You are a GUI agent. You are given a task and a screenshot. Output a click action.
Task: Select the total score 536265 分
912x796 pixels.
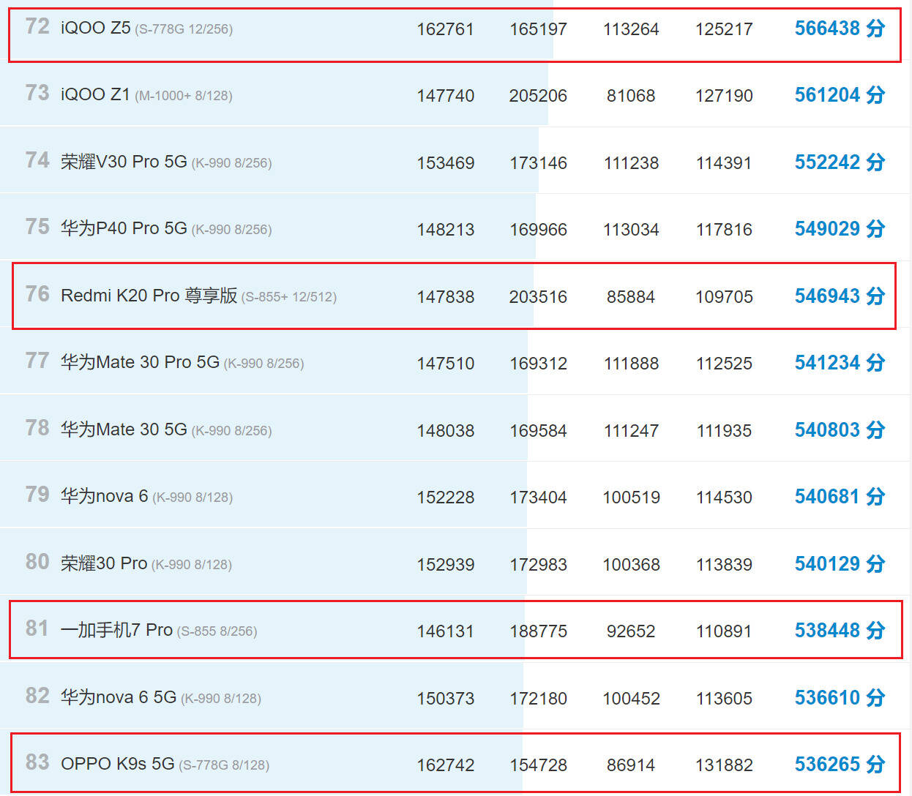(x=840, y=765)
